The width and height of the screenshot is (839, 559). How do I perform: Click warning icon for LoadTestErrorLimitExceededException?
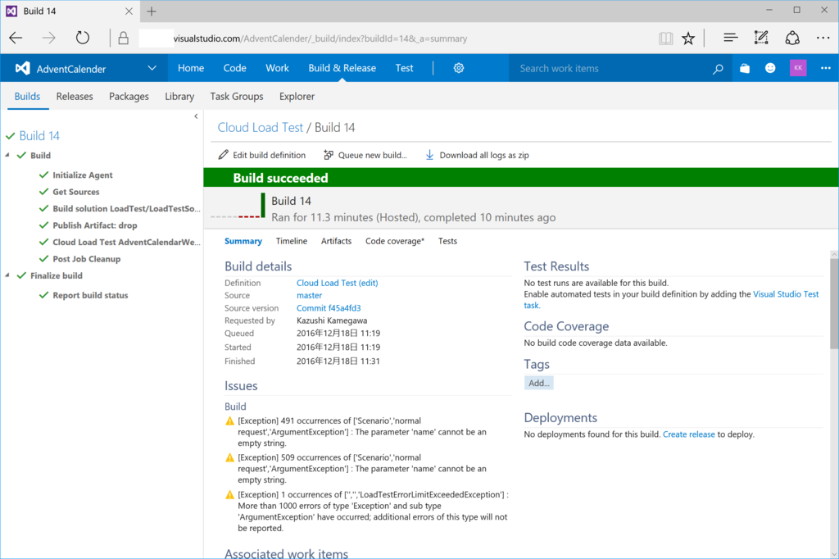(x=229, y=495)
